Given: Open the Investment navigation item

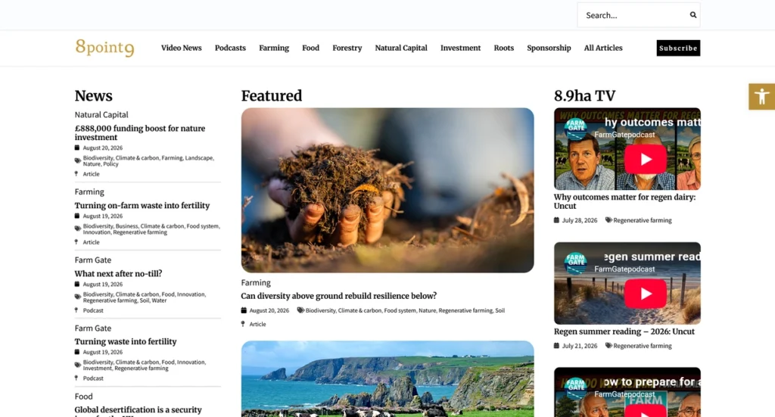Looking at the screenshot, I should click(x=461, y=48).
